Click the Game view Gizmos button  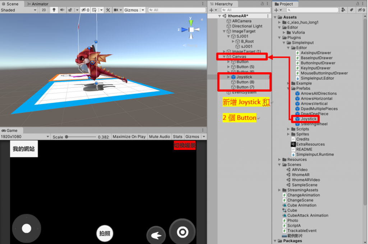(192, 137)
